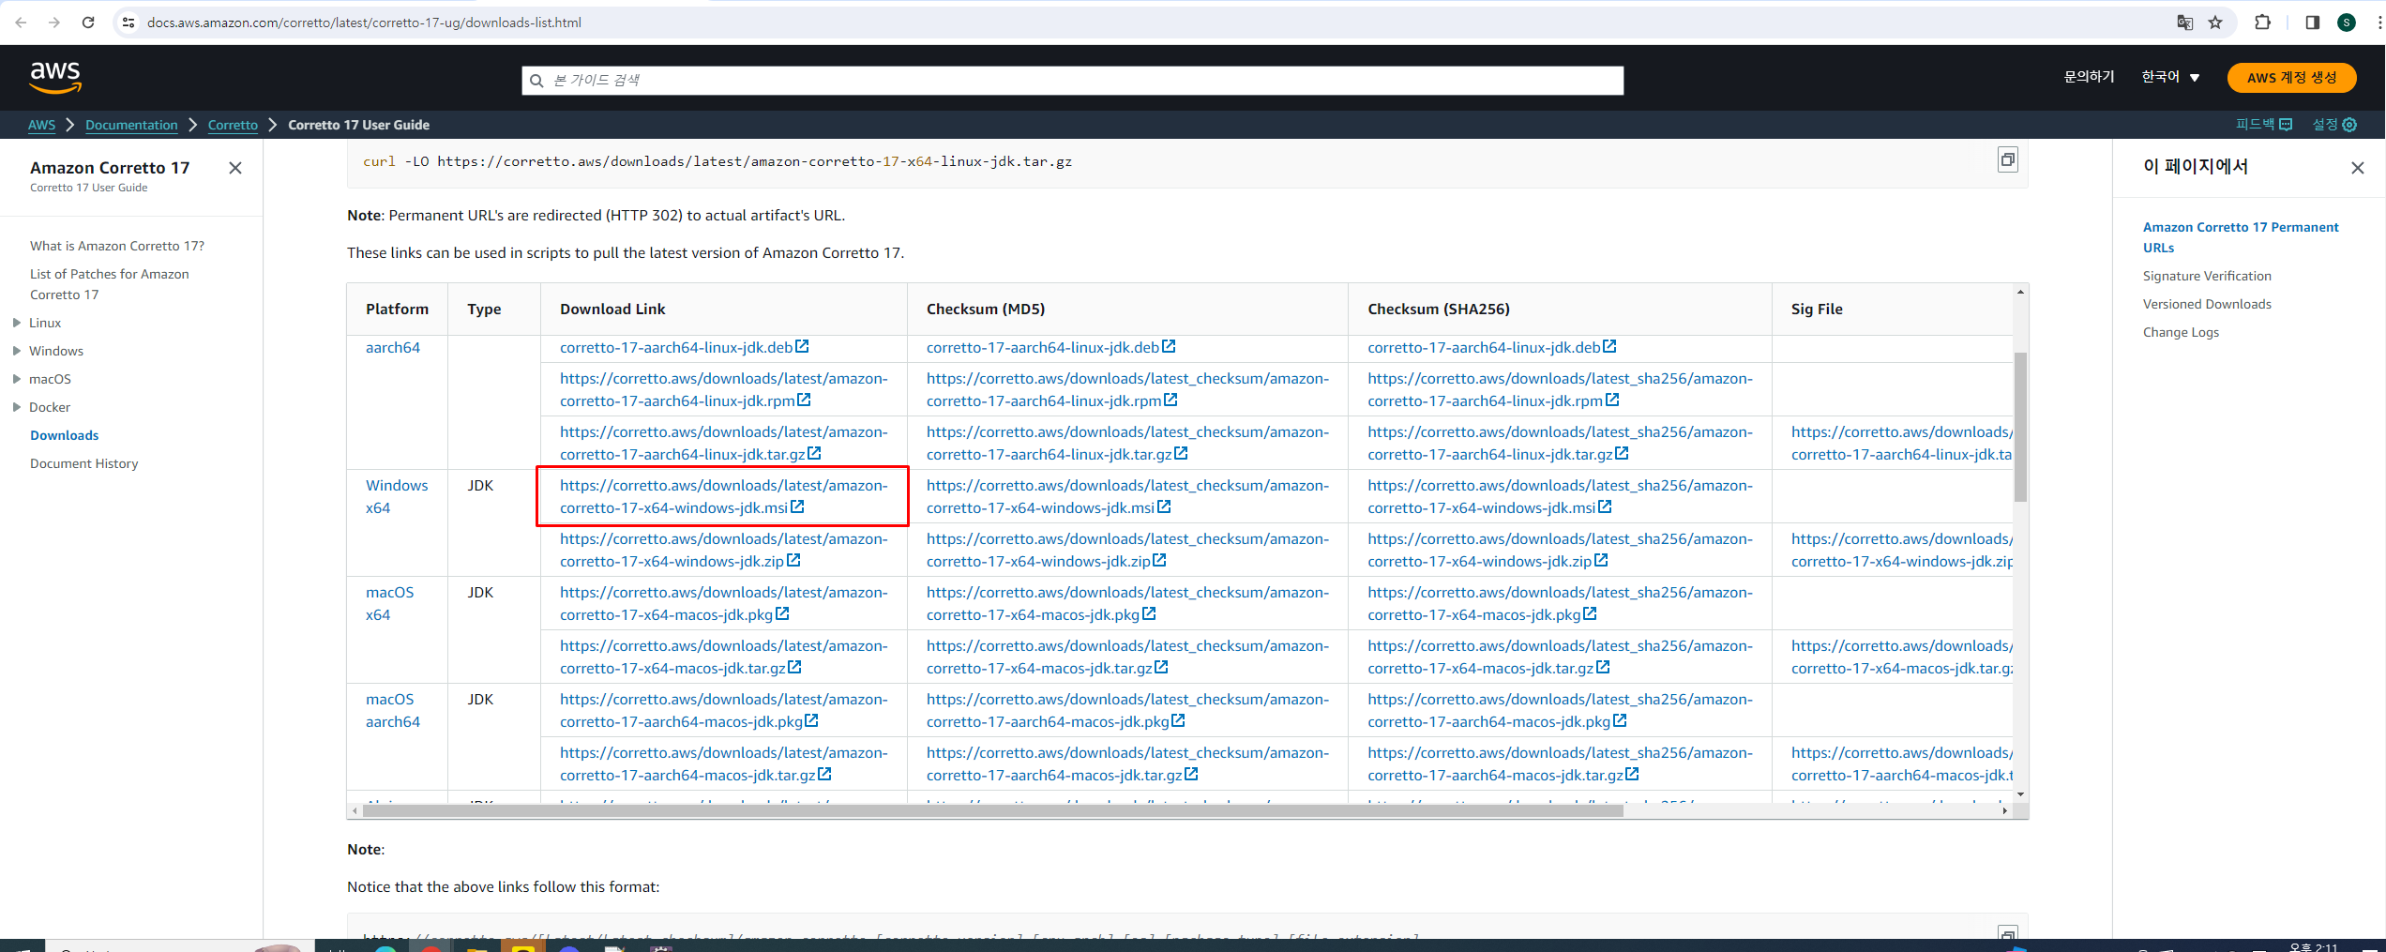Reload the page with refresh icon

click(88, 23)
